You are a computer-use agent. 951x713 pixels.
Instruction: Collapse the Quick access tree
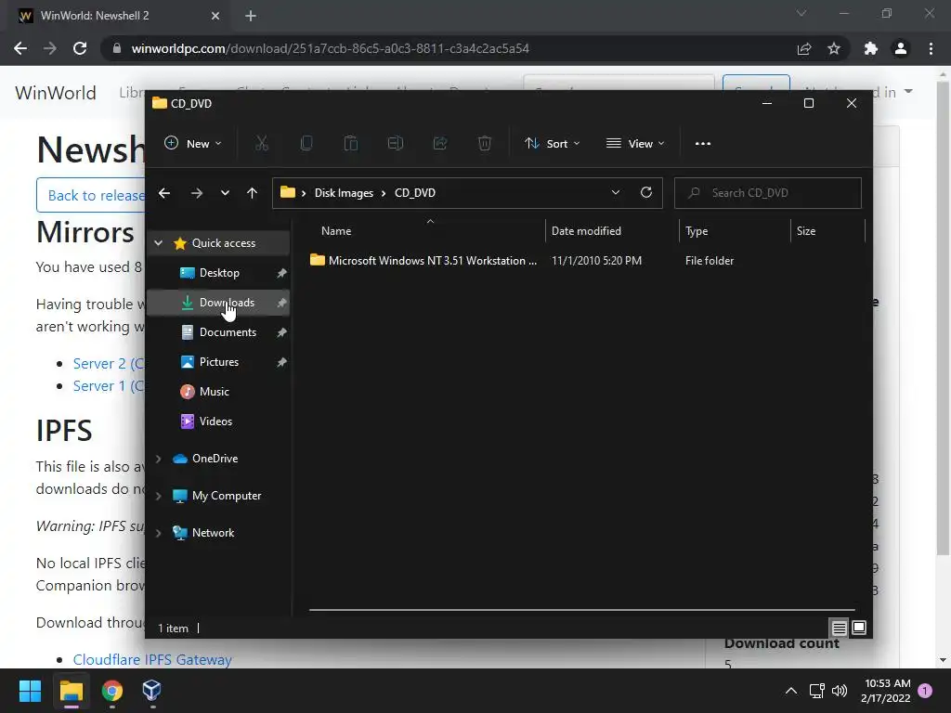[158, 243]
